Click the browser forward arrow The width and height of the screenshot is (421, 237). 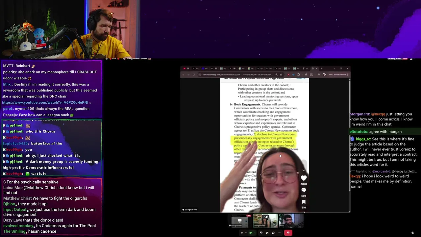point(188,75)
